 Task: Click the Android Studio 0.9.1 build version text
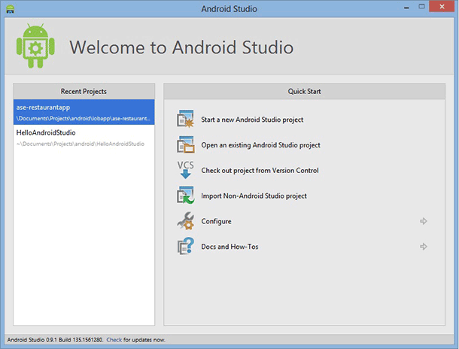[56, 340]
